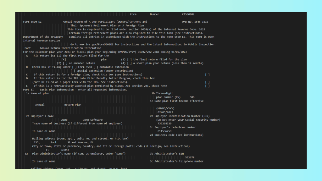Mark the foreign plan checkbox on line C
The width and height of the screenshot is (322, 181).
tap(207, 74)
